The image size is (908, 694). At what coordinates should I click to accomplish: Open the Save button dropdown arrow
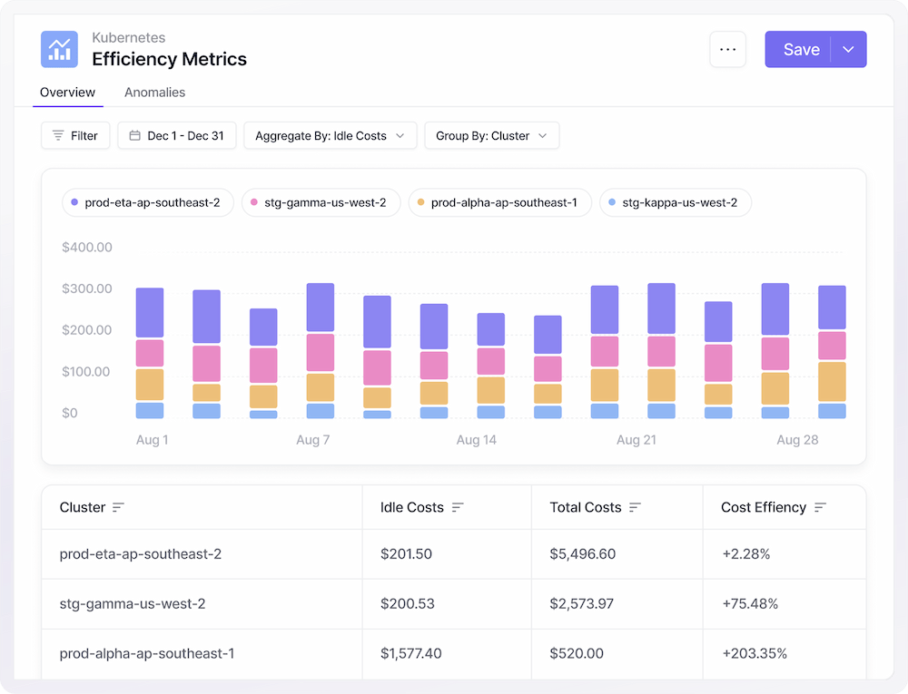[849, 50]
